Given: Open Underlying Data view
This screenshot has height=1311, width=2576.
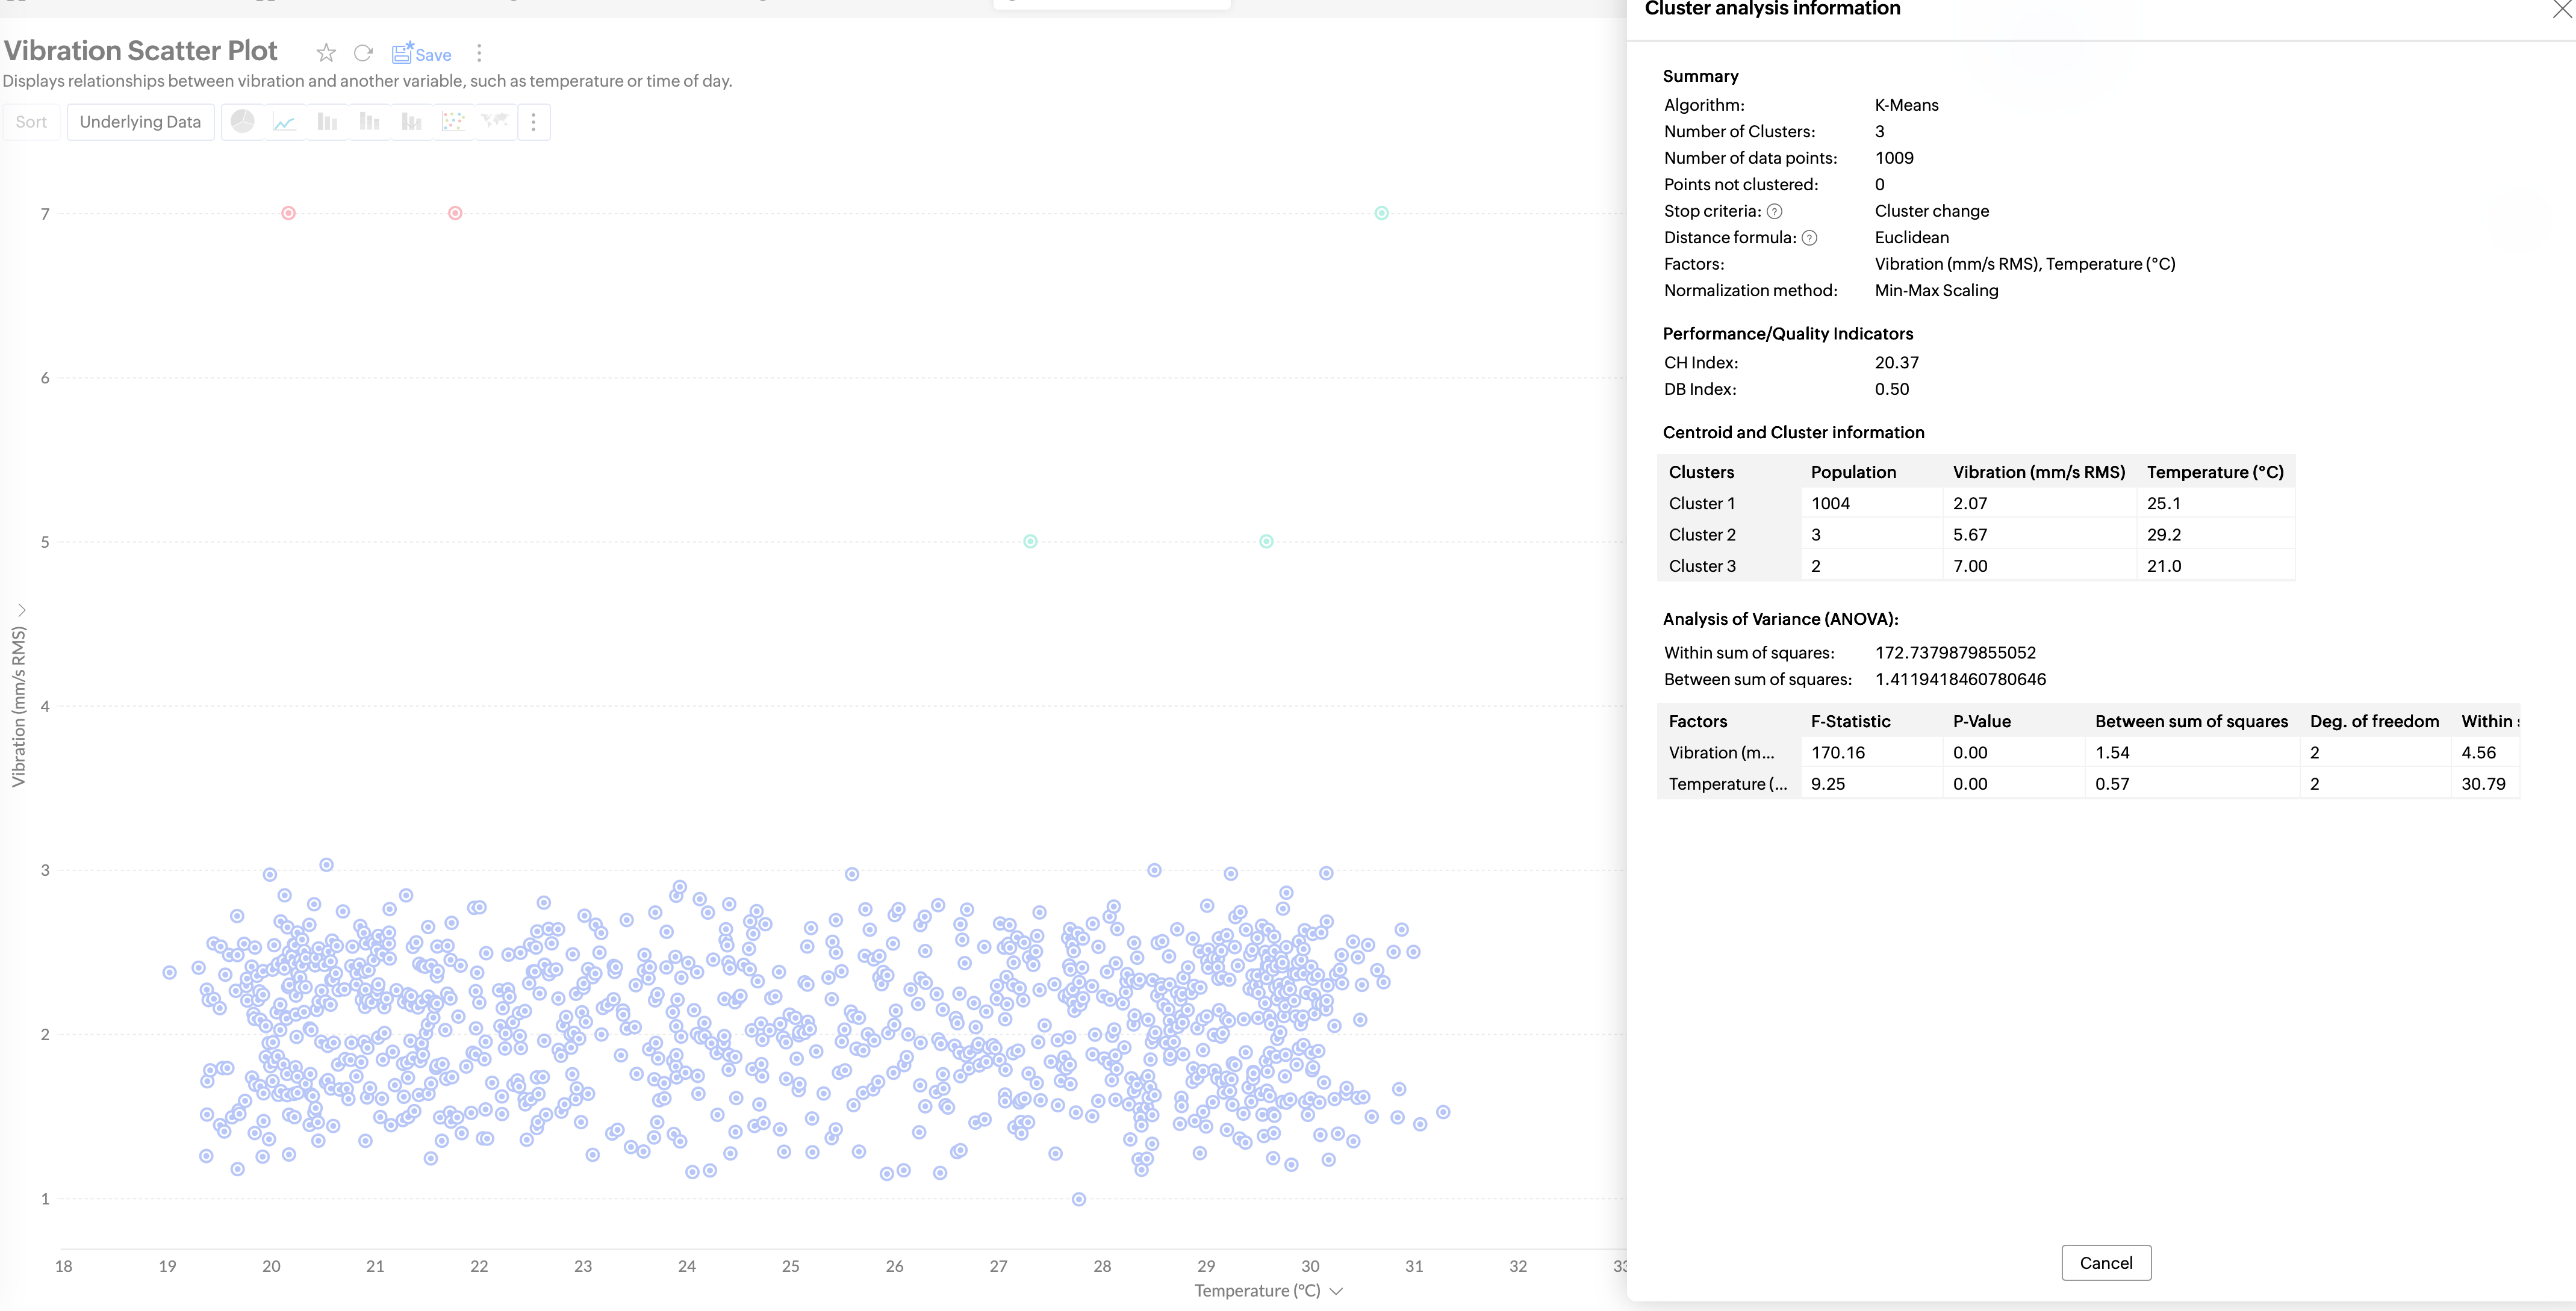Looking at the screenshot, I should point(140,122).
